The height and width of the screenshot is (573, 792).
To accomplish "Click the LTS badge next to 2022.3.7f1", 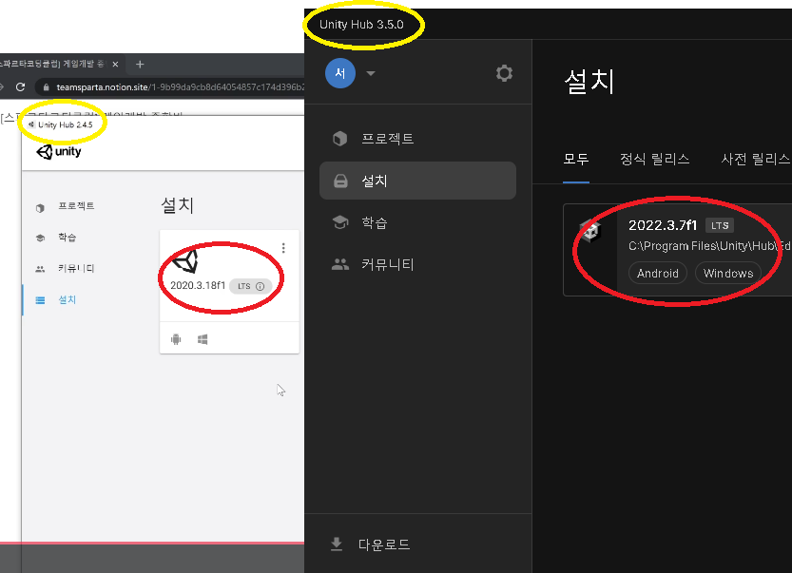I will 720,225.
